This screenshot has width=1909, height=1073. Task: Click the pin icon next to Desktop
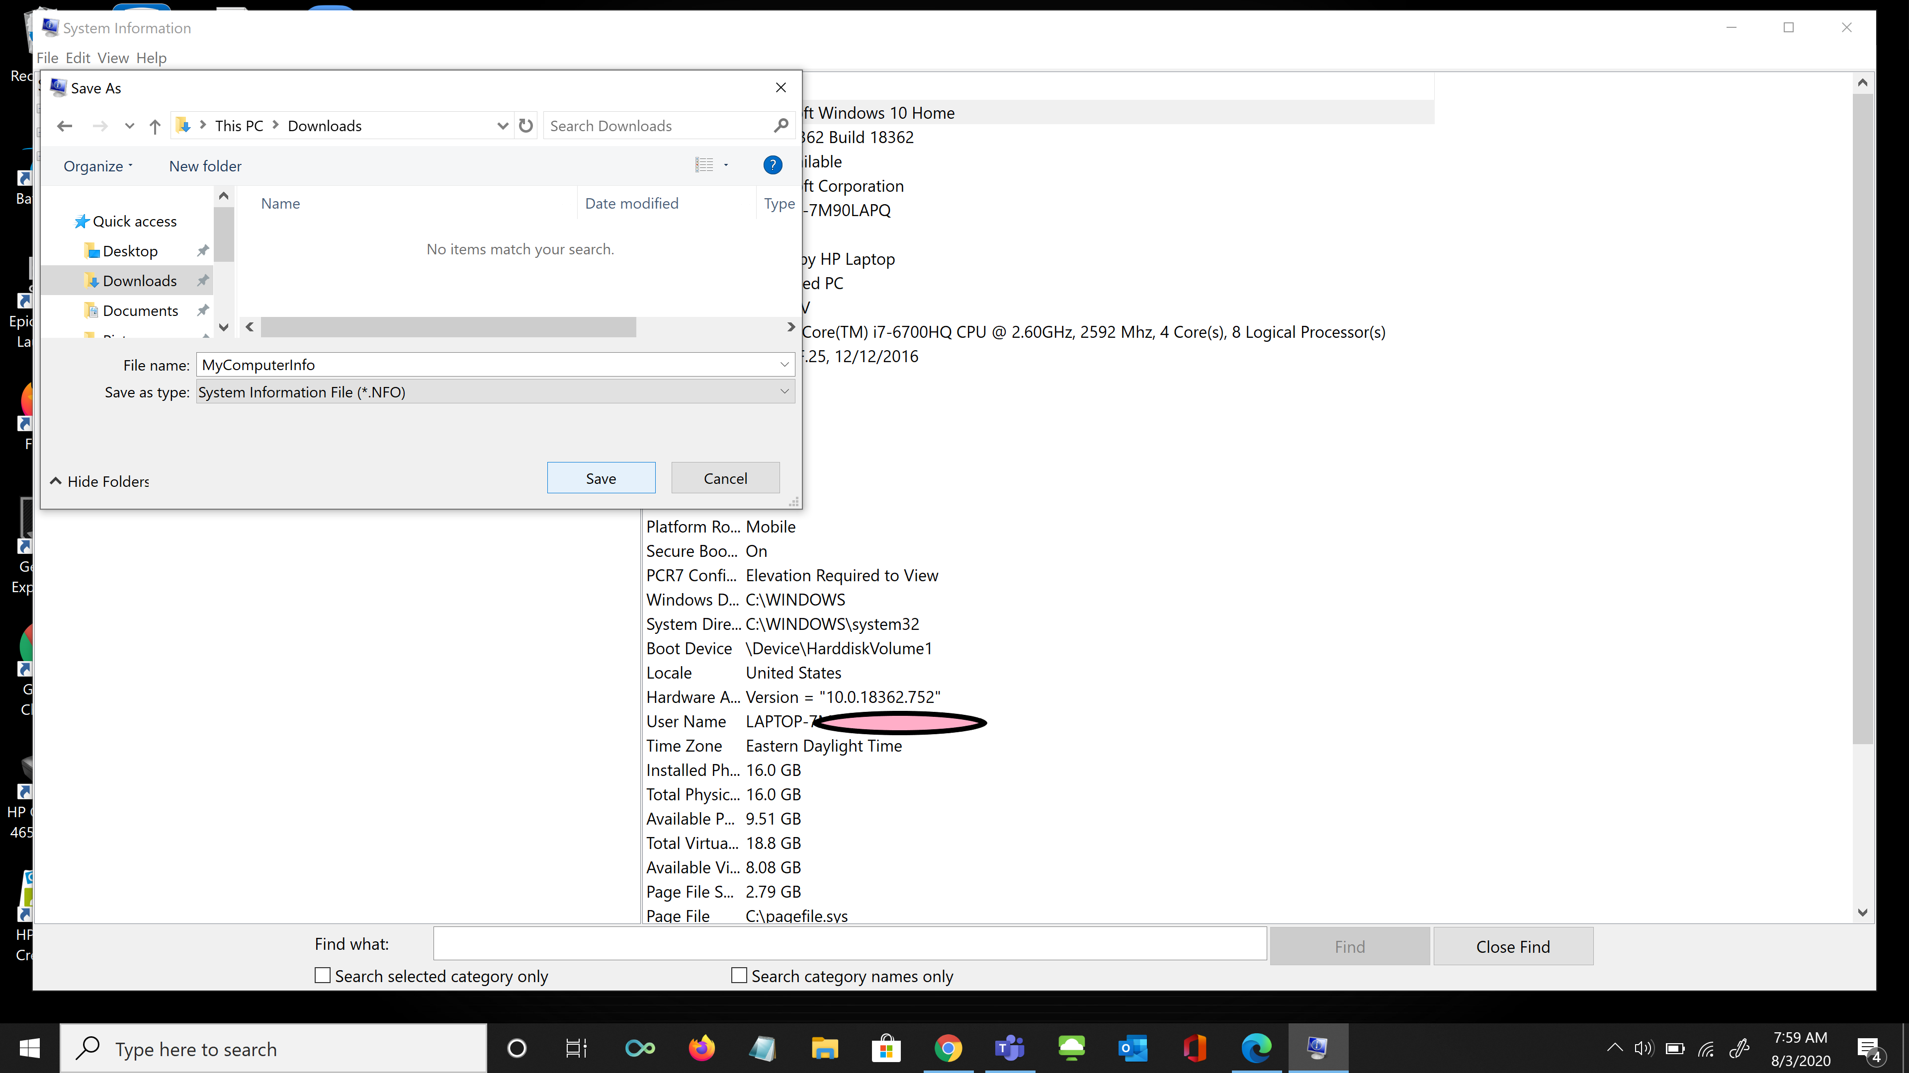click(x=202, y=251)
